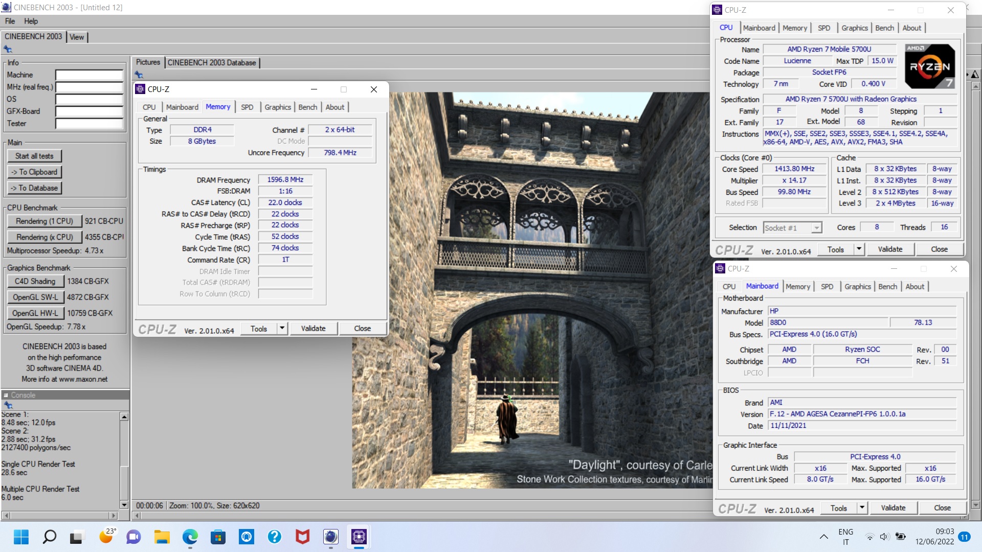
Task: Click Validate in Mainboard CPU-Z window
Action: pos(893,508)
